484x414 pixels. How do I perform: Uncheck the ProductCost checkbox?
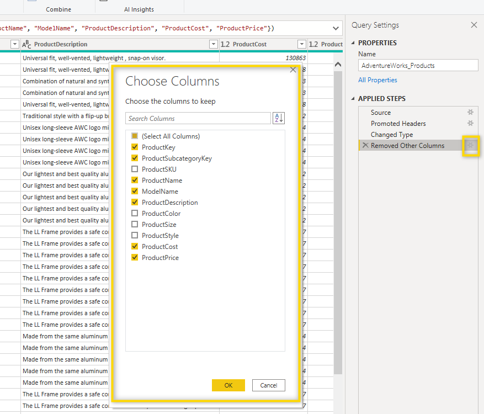[x=135, y=246]
